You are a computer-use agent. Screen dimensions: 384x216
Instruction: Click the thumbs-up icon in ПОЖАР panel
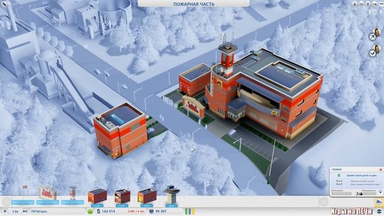361,193
